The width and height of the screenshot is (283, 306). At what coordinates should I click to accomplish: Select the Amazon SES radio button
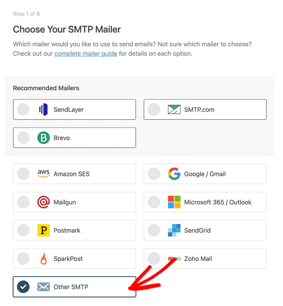tap(23, 174)
